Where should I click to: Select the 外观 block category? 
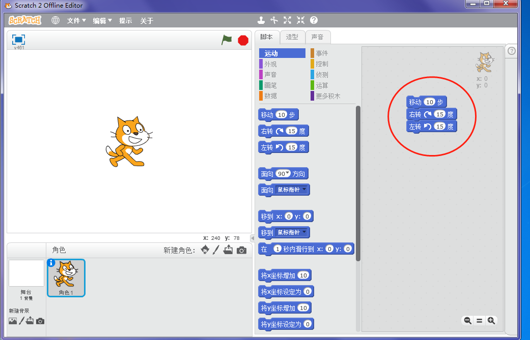pos(282,64)
